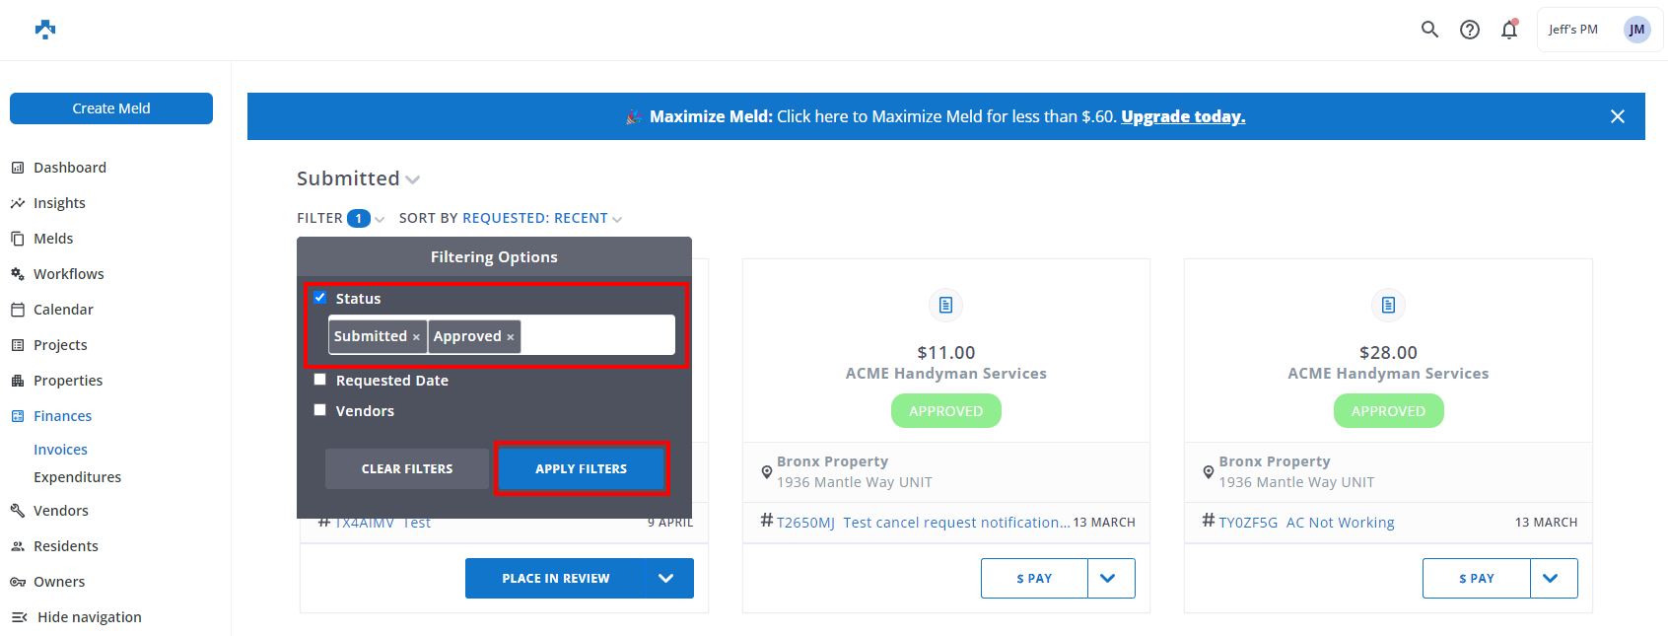Remove the Submitted status tag

pos(416,337)
